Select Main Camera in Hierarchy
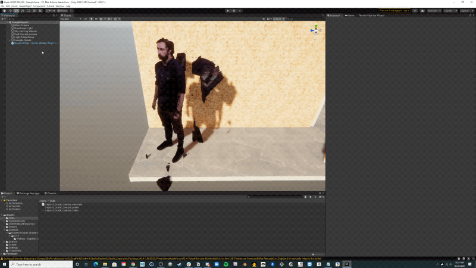 click(x=21, y=26)
